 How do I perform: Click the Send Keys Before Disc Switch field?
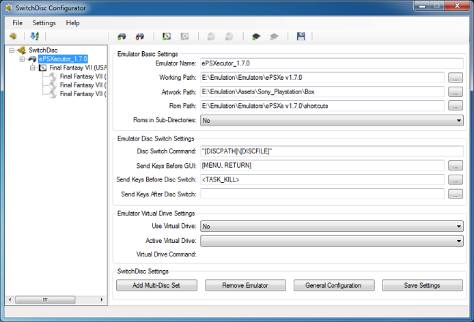tap(322, 179)
